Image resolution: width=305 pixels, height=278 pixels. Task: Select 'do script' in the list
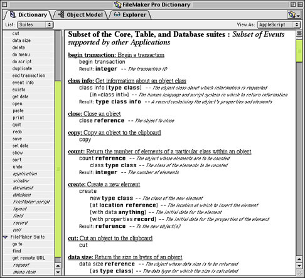coord(22,61)
